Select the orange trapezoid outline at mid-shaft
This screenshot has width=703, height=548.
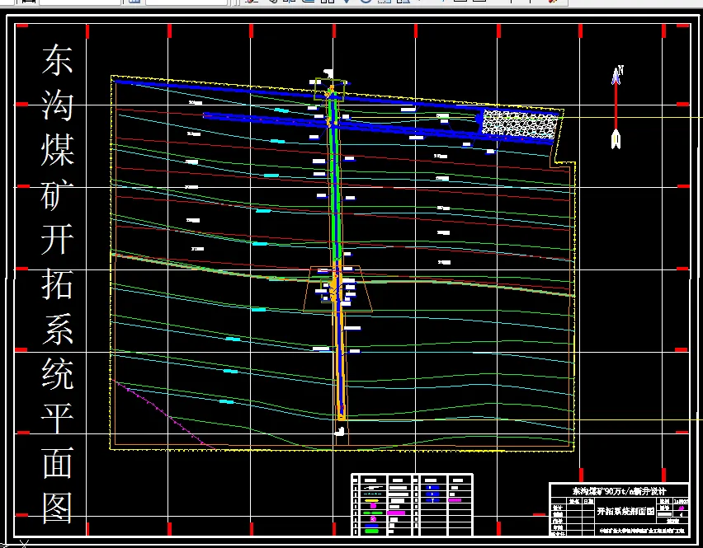(337, 289)
